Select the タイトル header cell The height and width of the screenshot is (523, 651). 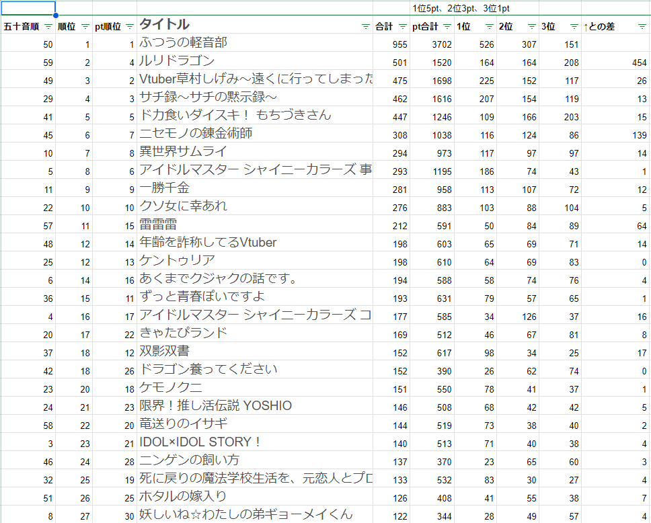[x=254, y=24]
